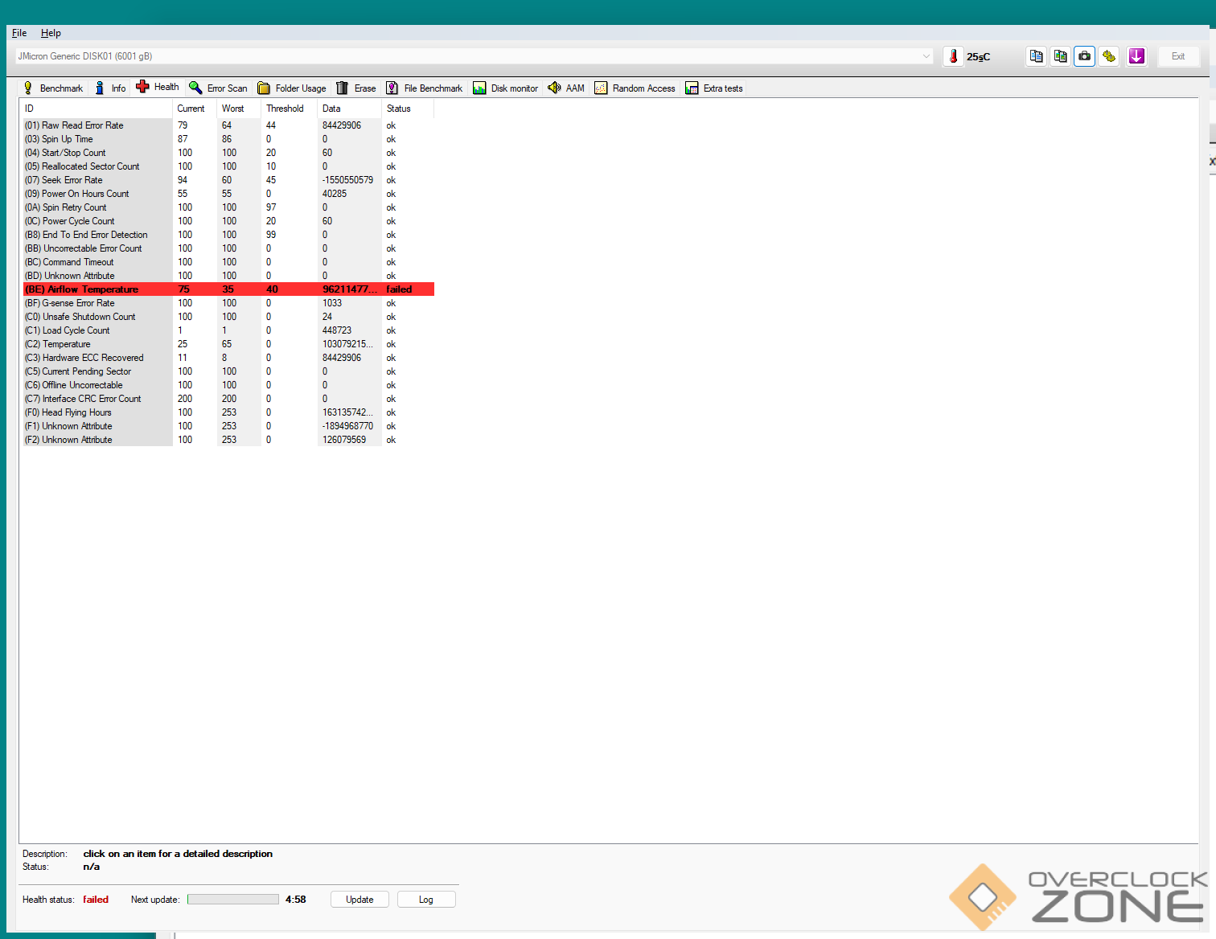Screen dimensions: 1216x939
Task: Select the Start/Stop Count attribute
Action: (x=228, y=153)
